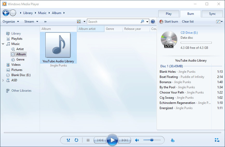Click the View options grid icon
Image resolution: width=225 pixels, height=147 pixels.
(x=79, y=22)
